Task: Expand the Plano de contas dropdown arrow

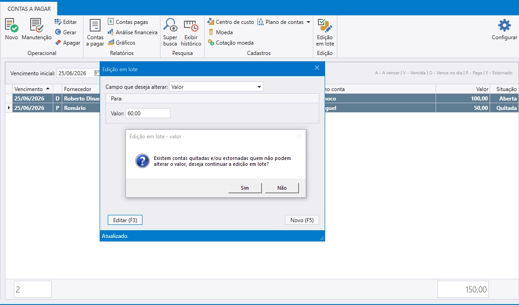Action: coord(308,22)
